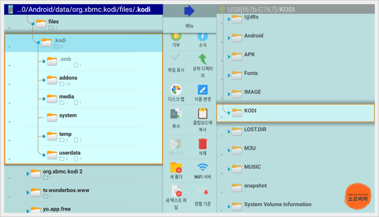Select the addons folder

(x=83, y=80)
